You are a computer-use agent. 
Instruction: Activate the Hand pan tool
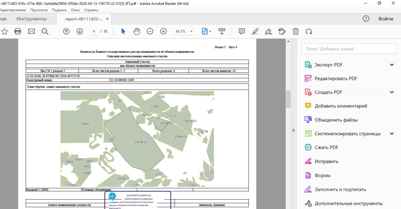pyautogui.click(x=137, y=31)
